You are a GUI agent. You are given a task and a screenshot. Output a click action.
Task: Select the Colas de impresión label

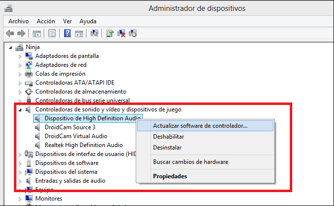tap(60, 74)
